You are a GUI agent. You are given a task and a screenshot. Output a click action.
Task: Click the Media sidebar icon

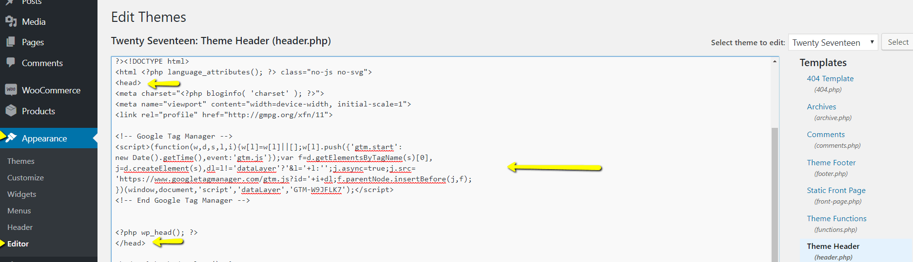[x=11, y=21]
